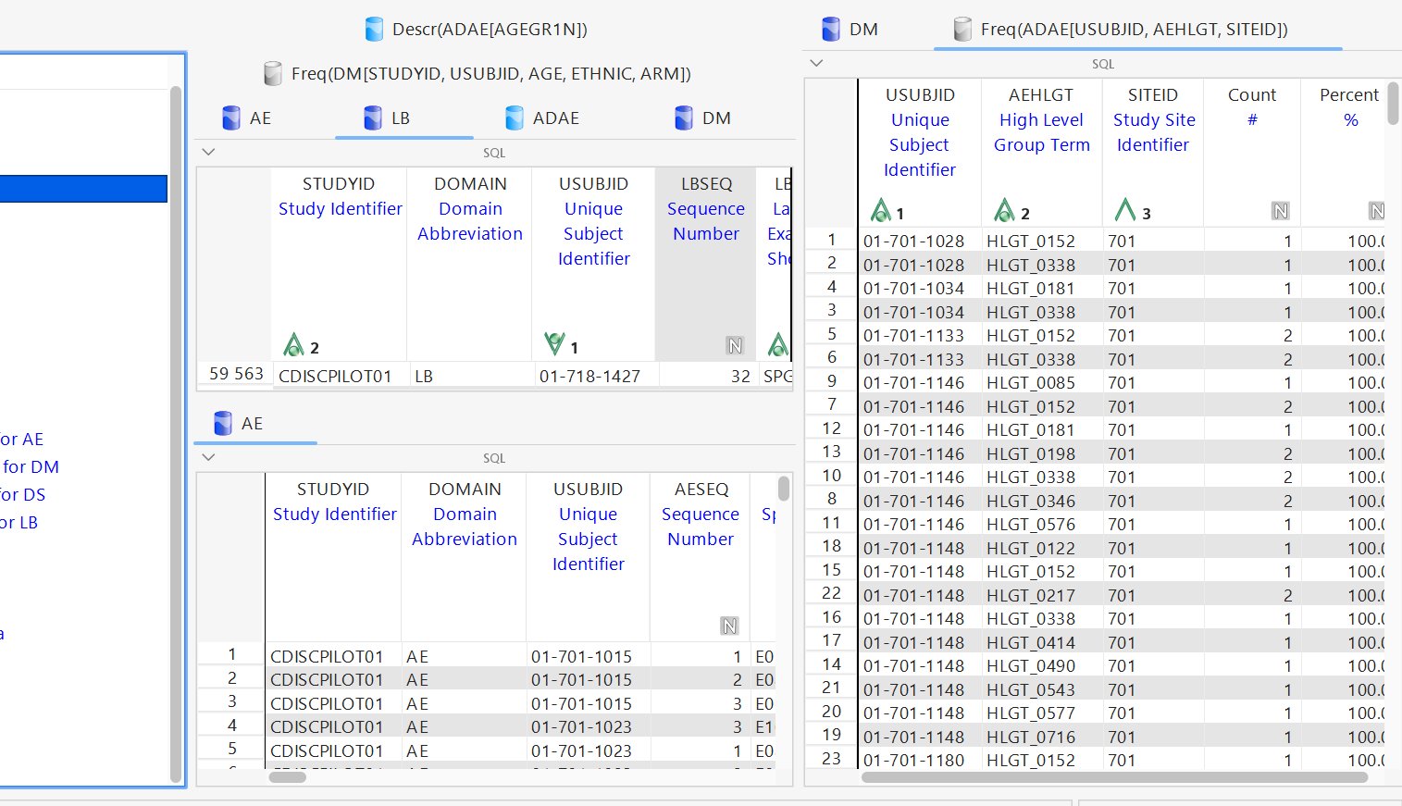Click the highlighted blue item in left panel
This screenshot has height=806, width=1402.
click(83, 189)
